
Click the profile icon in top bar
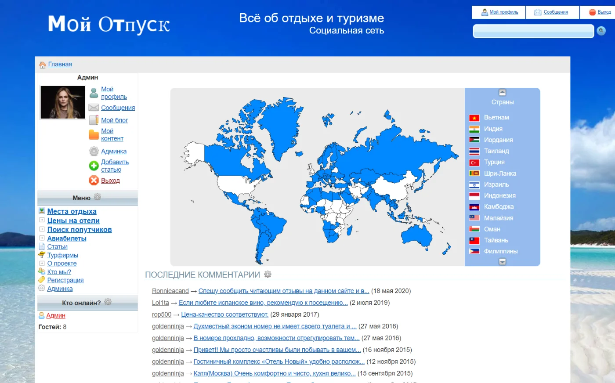tap(485, 12)
